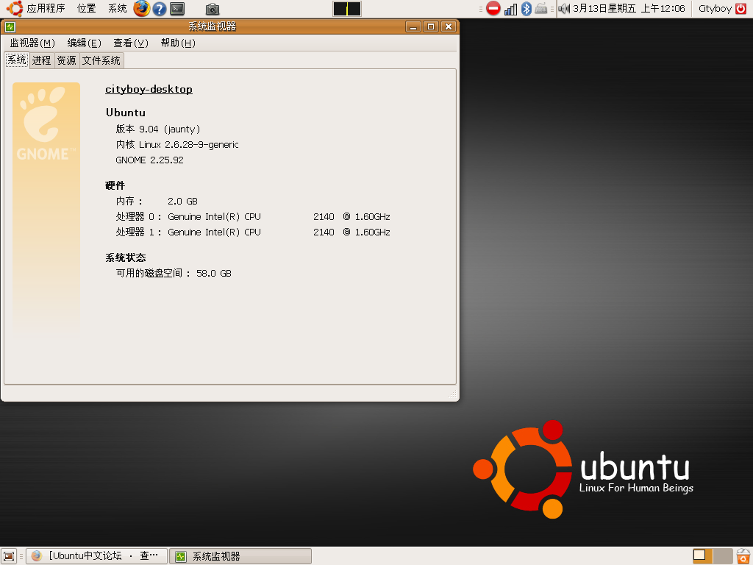Switch to the 系统 tab
Screen dimensions: 753x565
17,60
